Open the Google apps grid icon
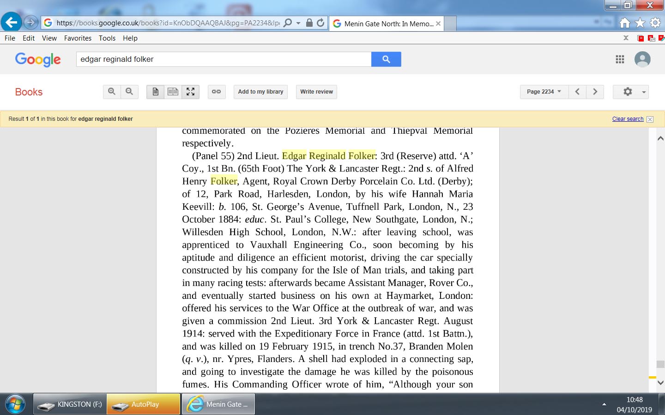Viewport: 665px width, 415px height. click(x=620, y=59)
